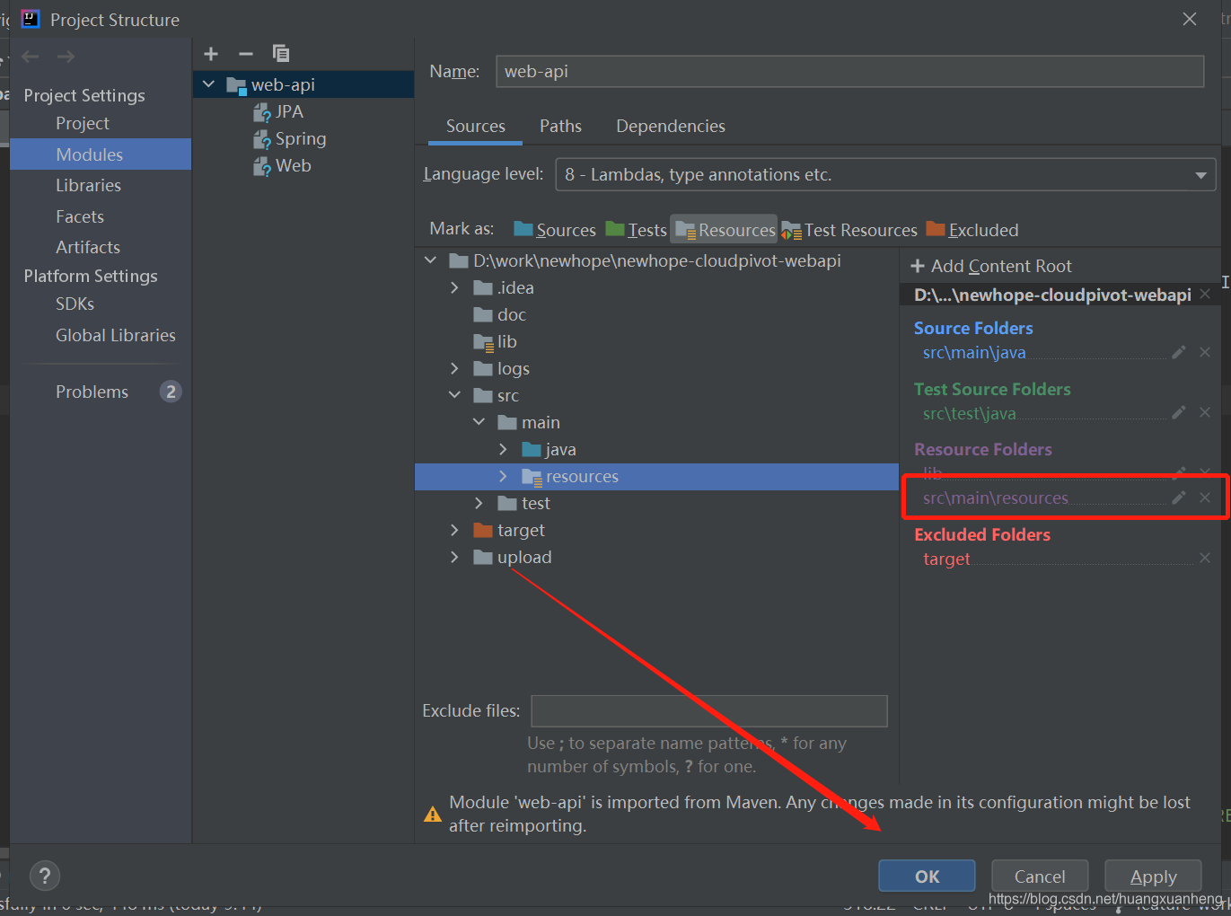Open Project settings
Viewport: 1231px width, 916px height.
point(83,123)
